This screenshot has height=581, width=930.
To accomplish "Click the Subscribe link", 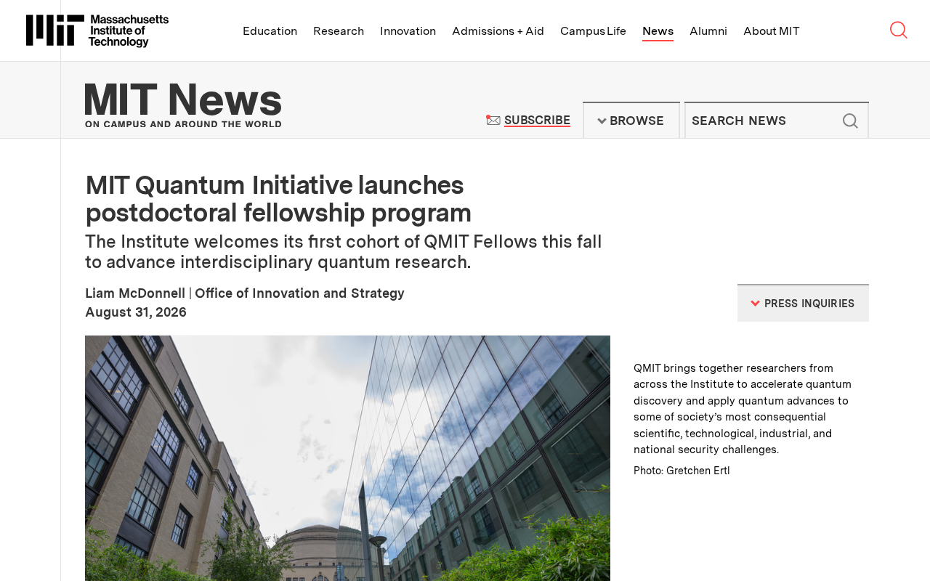I will 537,121.
